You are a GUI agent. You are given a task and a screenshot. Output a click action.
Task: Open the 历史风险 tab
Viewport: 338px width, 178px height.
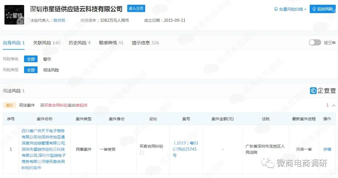click(79, 43)
